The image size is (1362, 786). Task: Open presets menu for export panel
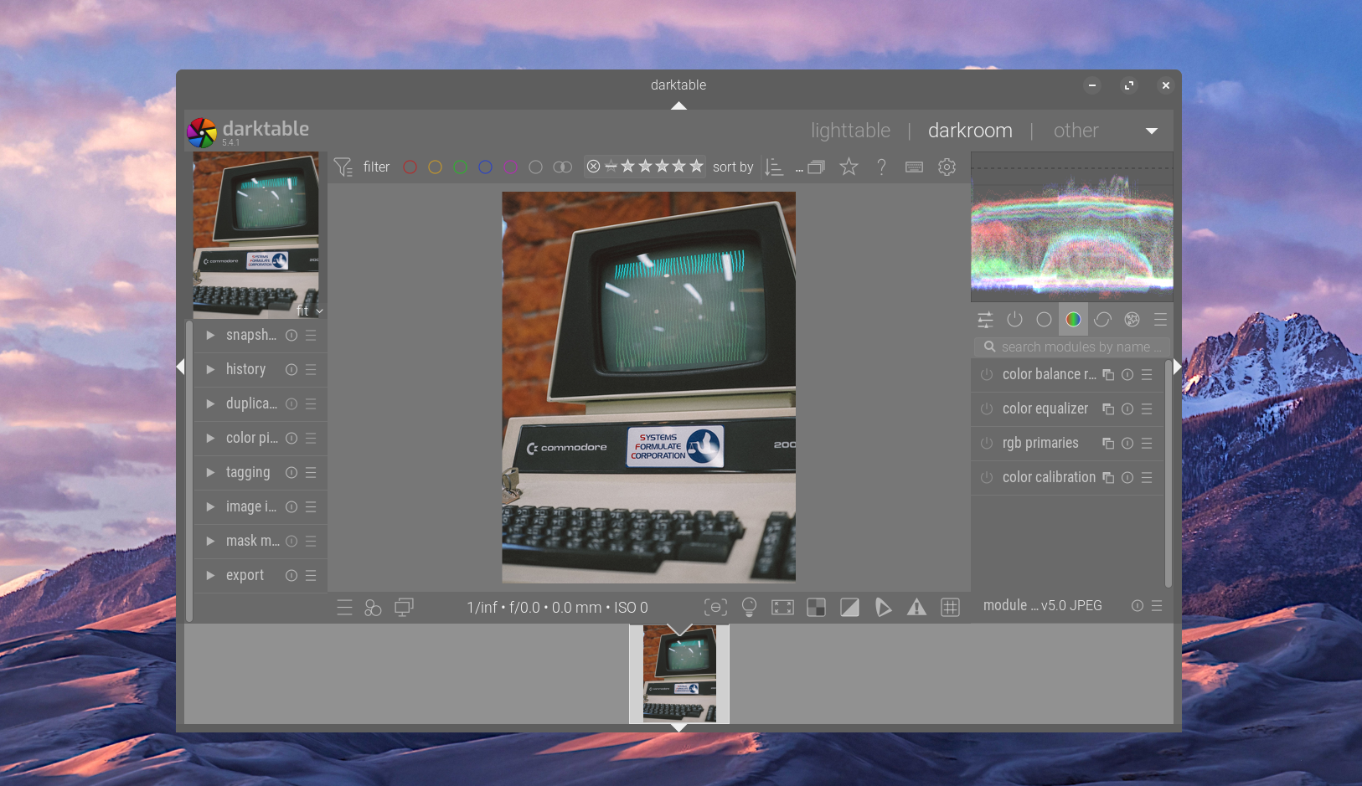(x=311, y=575)
